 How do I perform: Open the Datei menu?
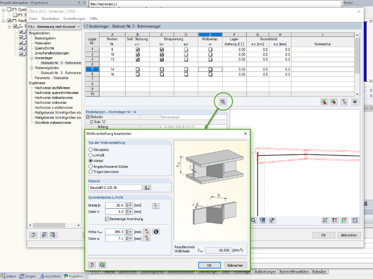coord(33,19)
